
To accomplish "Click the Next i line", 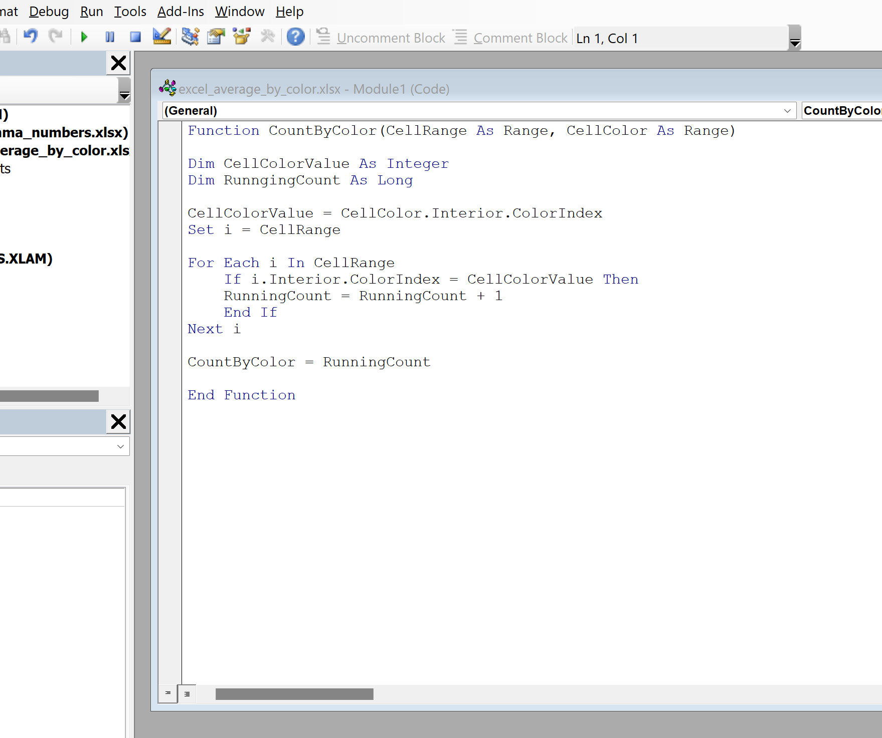I will pyautogui.click(x=214, y=329).
